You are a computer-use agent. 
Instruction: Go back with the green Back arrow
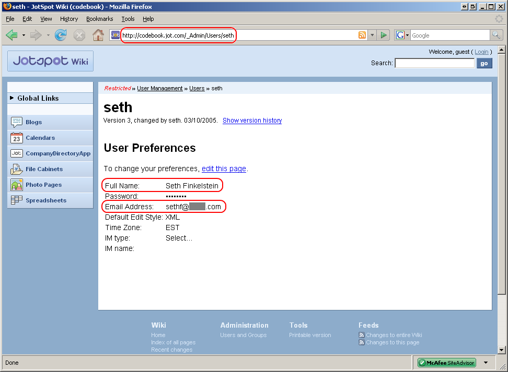(x=11, y=35)
